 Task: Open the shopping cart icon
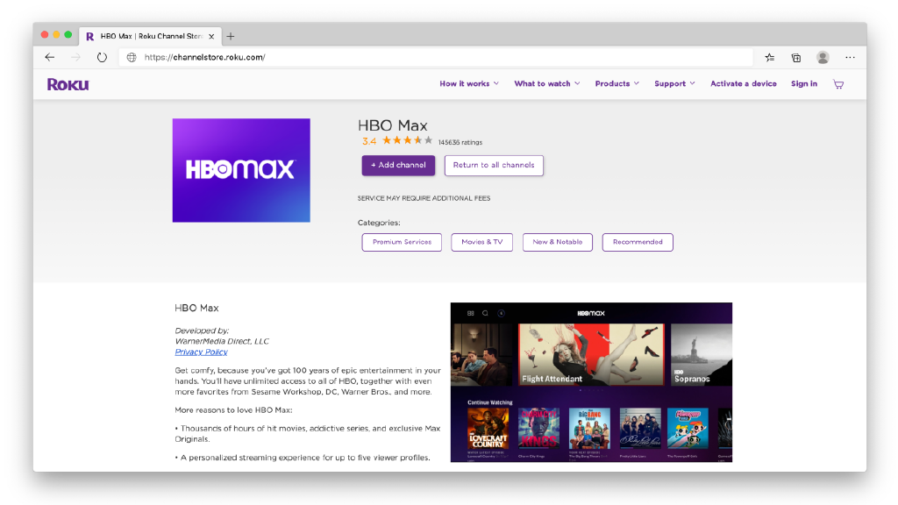coord(838,84)
